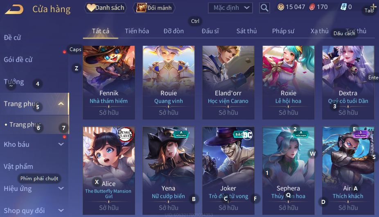Expand the Kho báu sidebar section
379x217 pixels.
pyautogui.click(x=61, y=144)
